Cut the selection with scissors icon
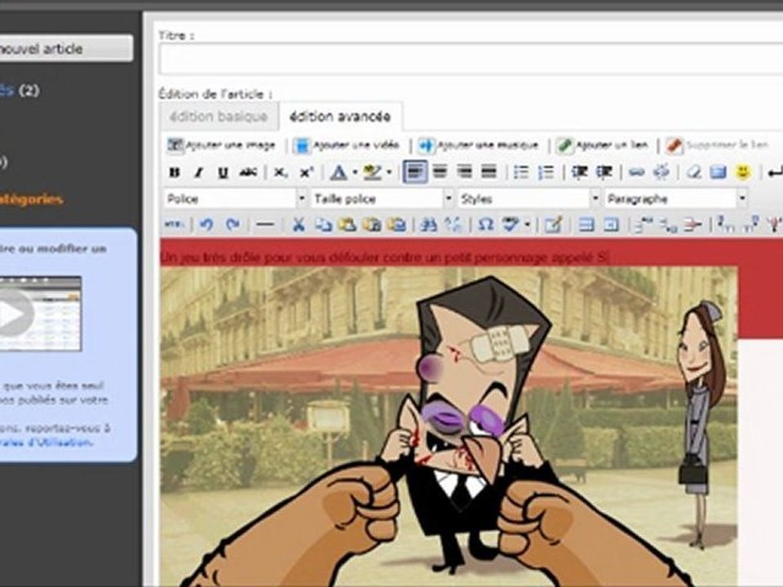Image resolution: width=783 pixels, height=587 pixels. point(299,225)
